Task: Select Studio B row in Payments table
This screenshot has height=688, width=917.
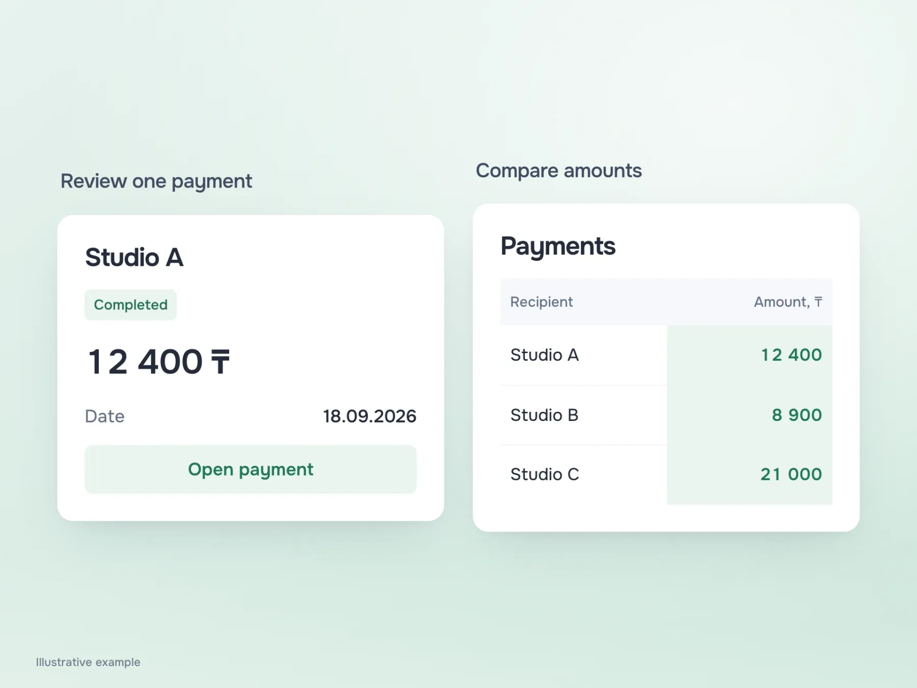Action: pos(666,415)
